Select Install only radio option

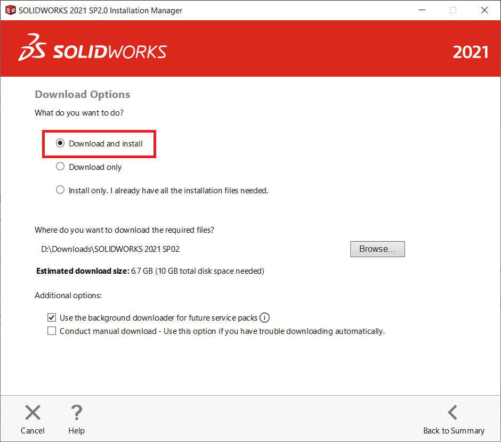coord(60,190)
